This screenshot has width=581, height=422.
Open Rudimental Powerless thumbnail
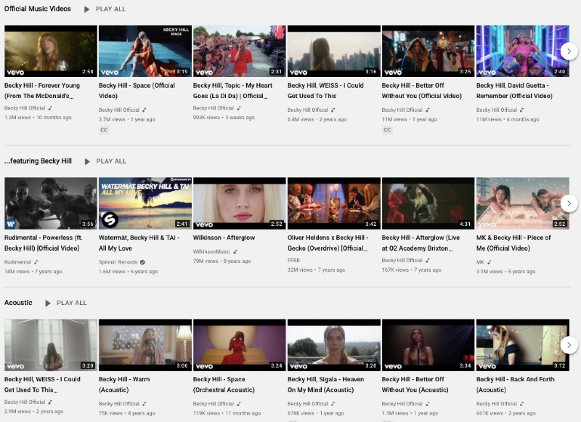(51, 203)
